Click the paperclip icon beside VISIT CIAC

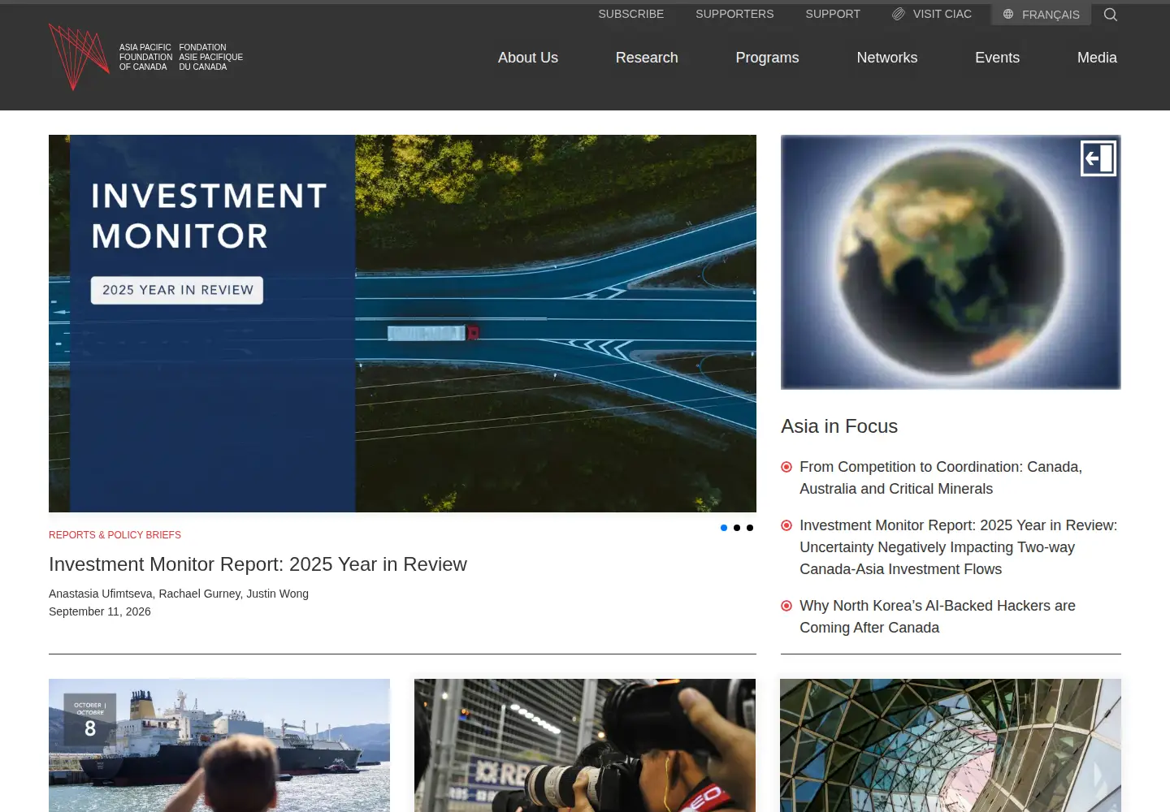click(x=899, y=14)
